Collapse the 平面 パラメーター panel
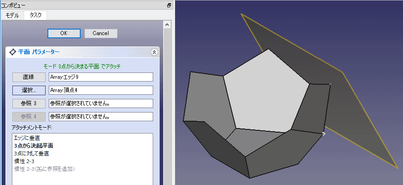 [x=154, y=52]
